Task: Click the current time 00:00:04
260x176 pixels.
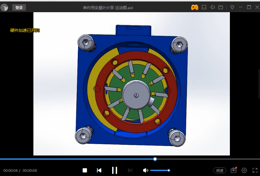Action: click(x=10, y=171)
